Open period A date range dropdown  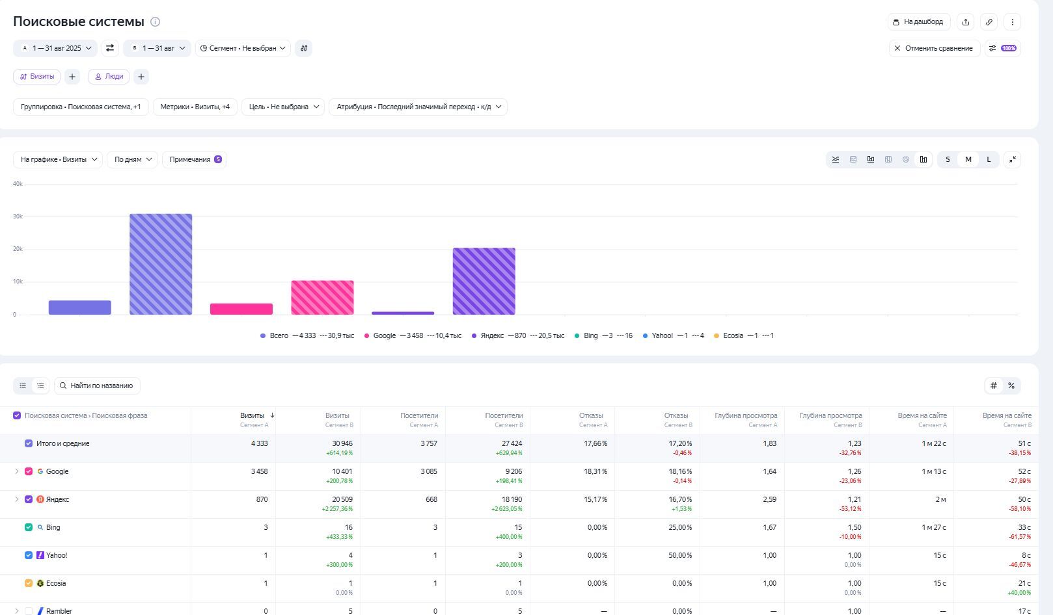[x=55, y=48]
